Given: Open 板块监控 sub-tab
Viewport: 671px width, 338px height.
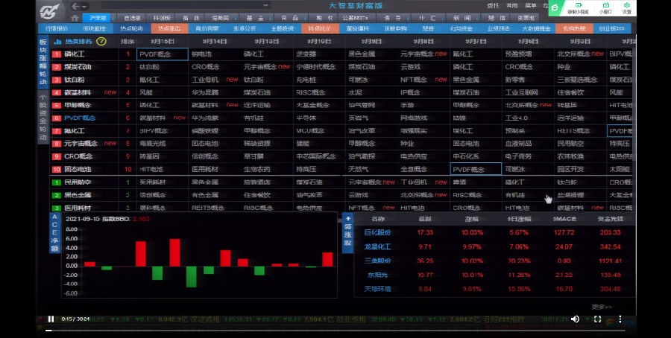Looking at the screenshot, I should (94, 28).
